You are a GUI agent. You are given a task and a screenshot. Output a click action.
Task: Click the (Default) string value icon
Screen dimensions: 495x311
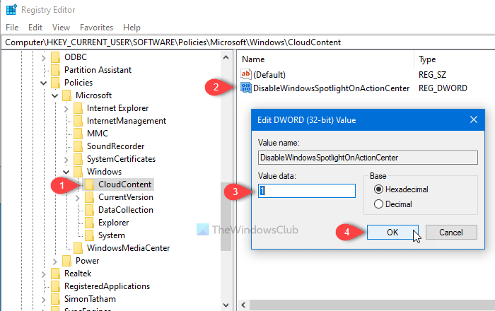click(246, 74)
